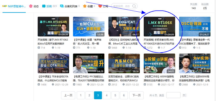Select page 1 in pagination
This screenshot has width=216, height=101.
tap(80, 95)
